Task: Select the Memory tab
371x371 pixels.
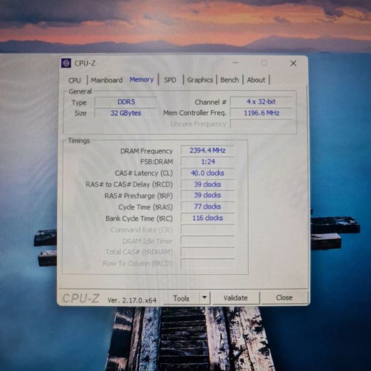Action: tap(141, 80)
